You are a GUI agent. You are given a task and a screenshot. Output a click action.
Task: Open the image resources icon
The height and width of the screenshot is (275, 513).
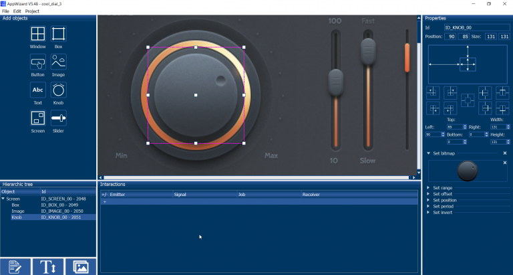(81, 267)
